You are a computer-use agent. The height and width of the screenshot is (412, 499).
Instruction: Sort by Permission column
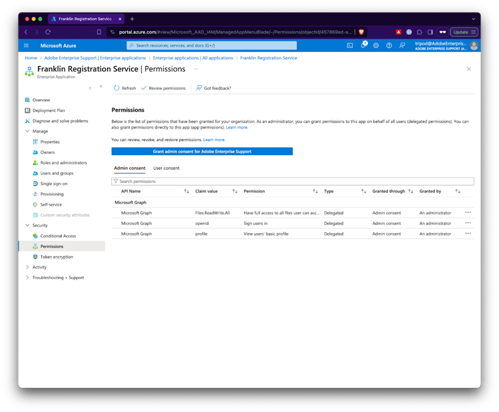click(x=315, y=191)
